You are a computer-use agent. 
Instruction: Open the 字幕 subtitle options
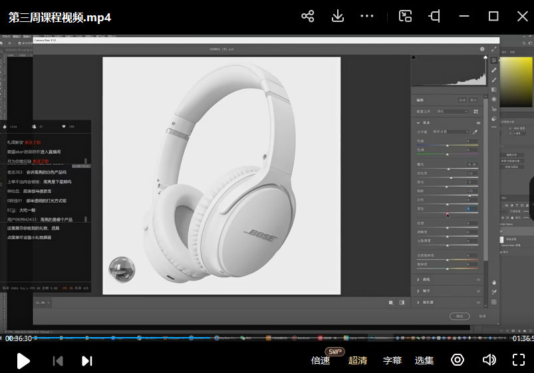pyautogui.click(x=392, y=360)
